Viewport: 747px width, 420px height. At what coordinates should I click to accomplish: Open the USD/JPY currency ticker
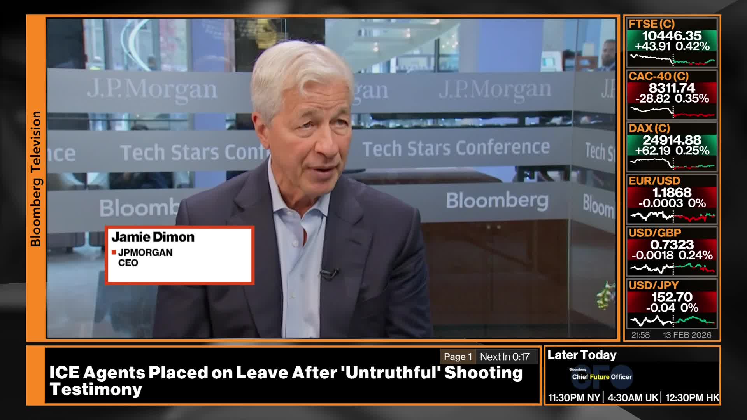pyautogui.click(x=672, y=302)
